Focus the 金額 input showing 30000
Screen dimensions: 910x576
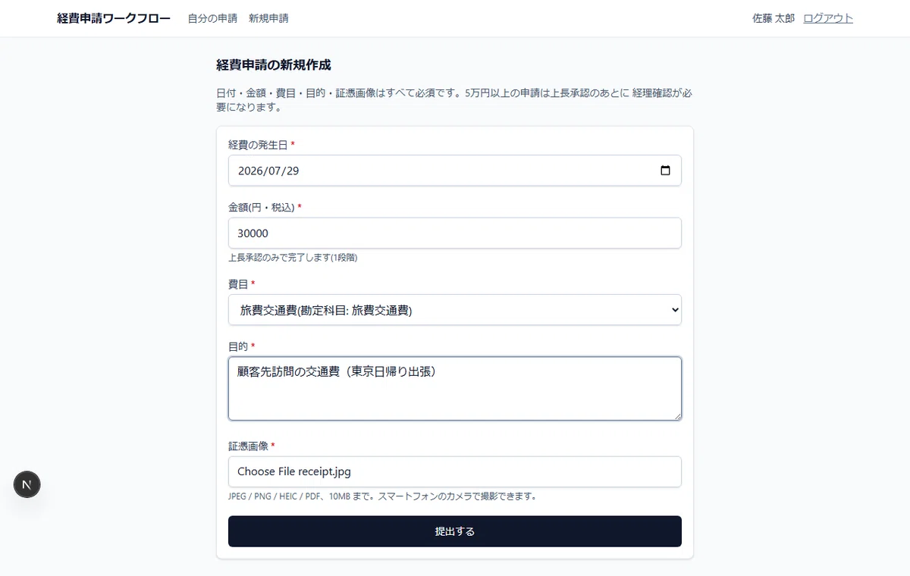tap(455, 233)
